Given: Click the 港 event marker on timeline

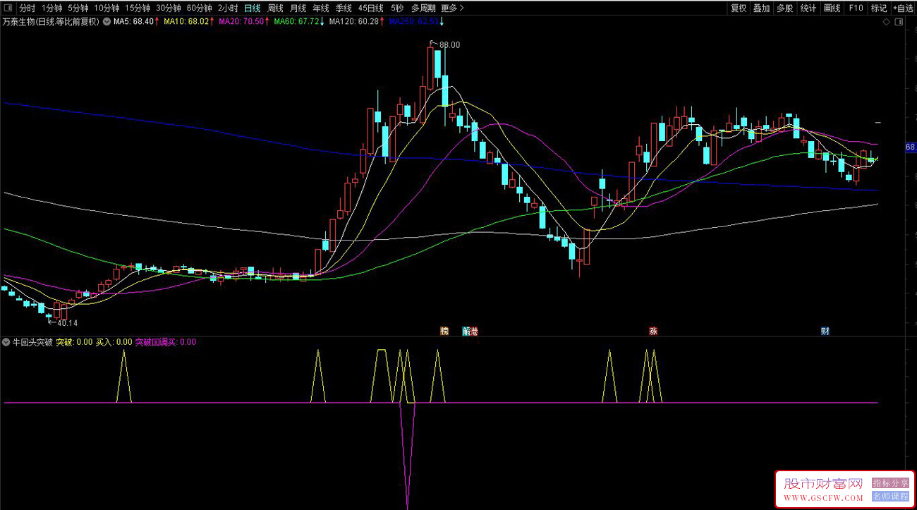Looking at the screenshot, I should (x=474, y=331).
